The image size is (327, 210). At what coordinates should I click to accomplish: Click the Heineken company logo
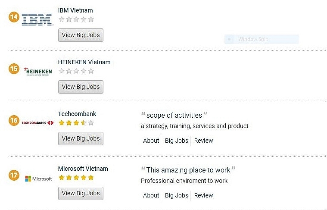38,71
